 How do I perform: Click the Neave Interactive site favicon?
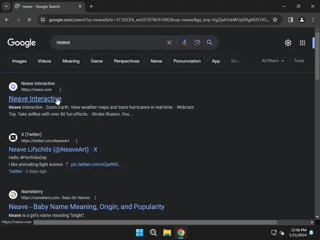[x=13, y=87]
